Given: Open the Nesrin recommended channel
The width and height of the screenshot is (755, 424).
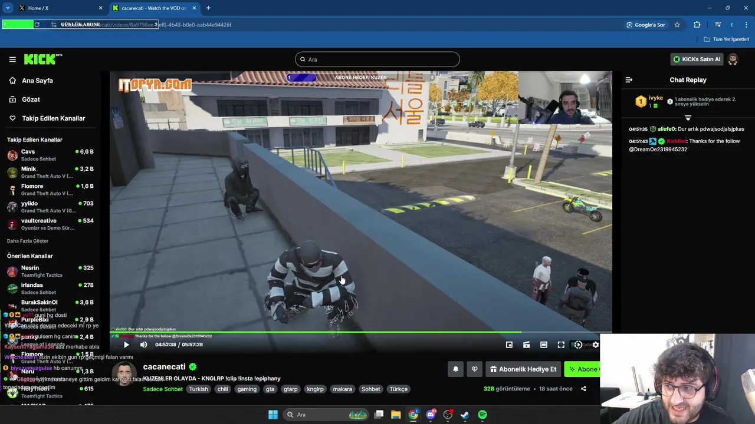Looking at the screenshot, I should pyautogui.click(x=50, y=271).
